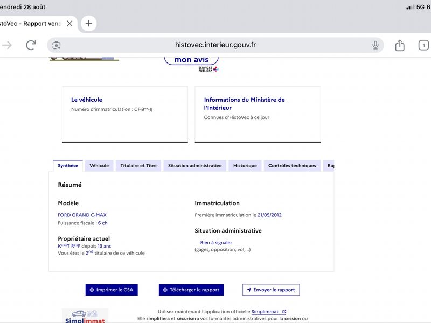
Task: Click the Imprimer le CSA button
Action: click(112, 290)
